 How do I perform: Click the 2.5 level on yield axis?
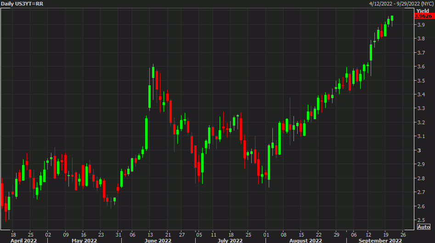pyautogui.click(x=419, y=220)
